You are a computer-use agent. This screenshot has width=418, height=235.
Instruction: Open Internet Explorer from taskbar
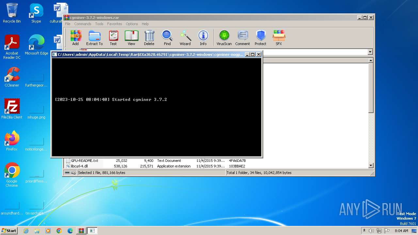coord(26,231)
